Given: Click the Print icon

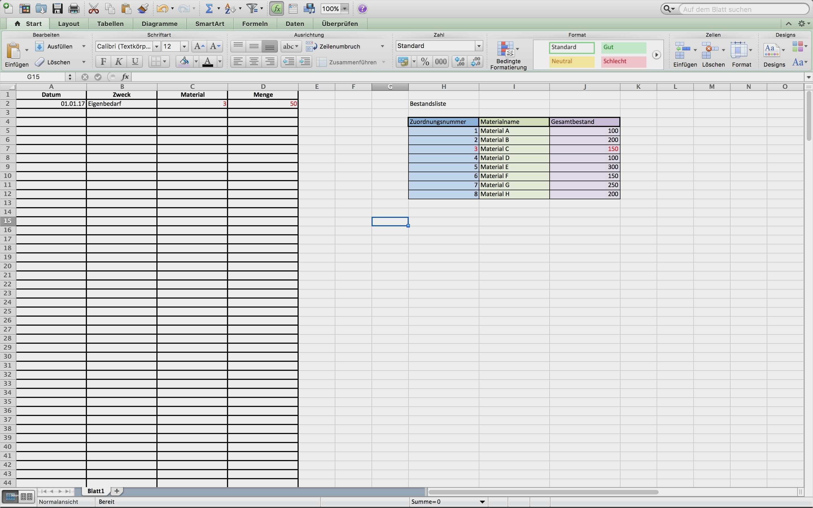Looking at the screenshot, I should coord(74,8).
